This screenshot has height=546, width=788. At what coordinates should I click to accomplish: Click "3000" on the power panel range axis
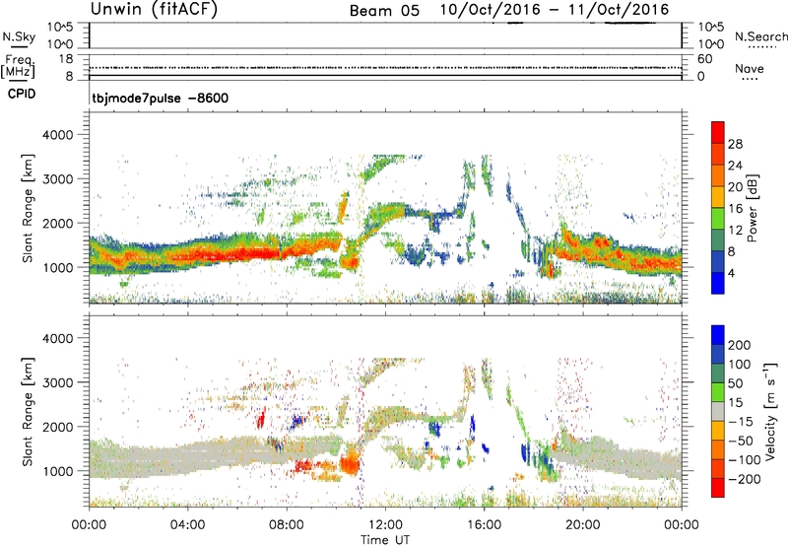(57, 179)
